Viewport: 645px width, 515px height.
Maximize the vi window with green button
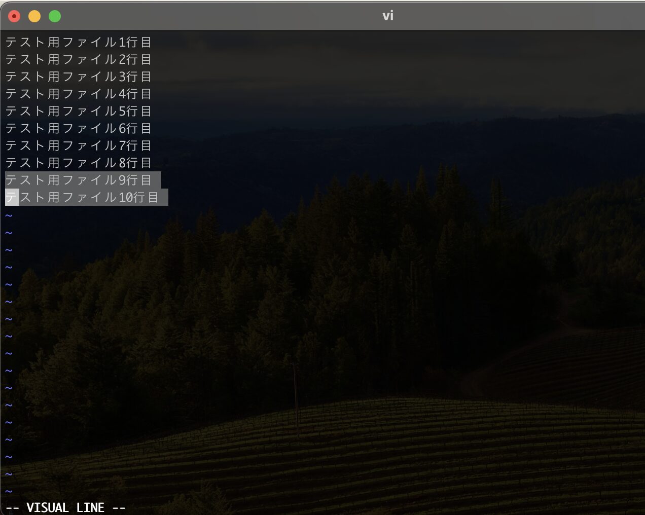(55, 16)
